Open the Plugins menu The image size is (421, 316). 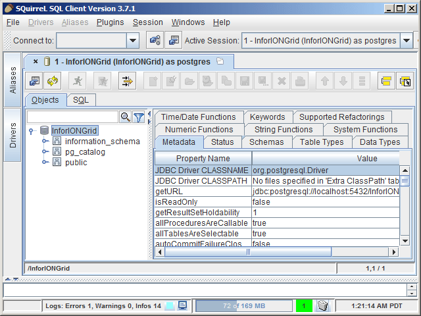pos(110,22)
